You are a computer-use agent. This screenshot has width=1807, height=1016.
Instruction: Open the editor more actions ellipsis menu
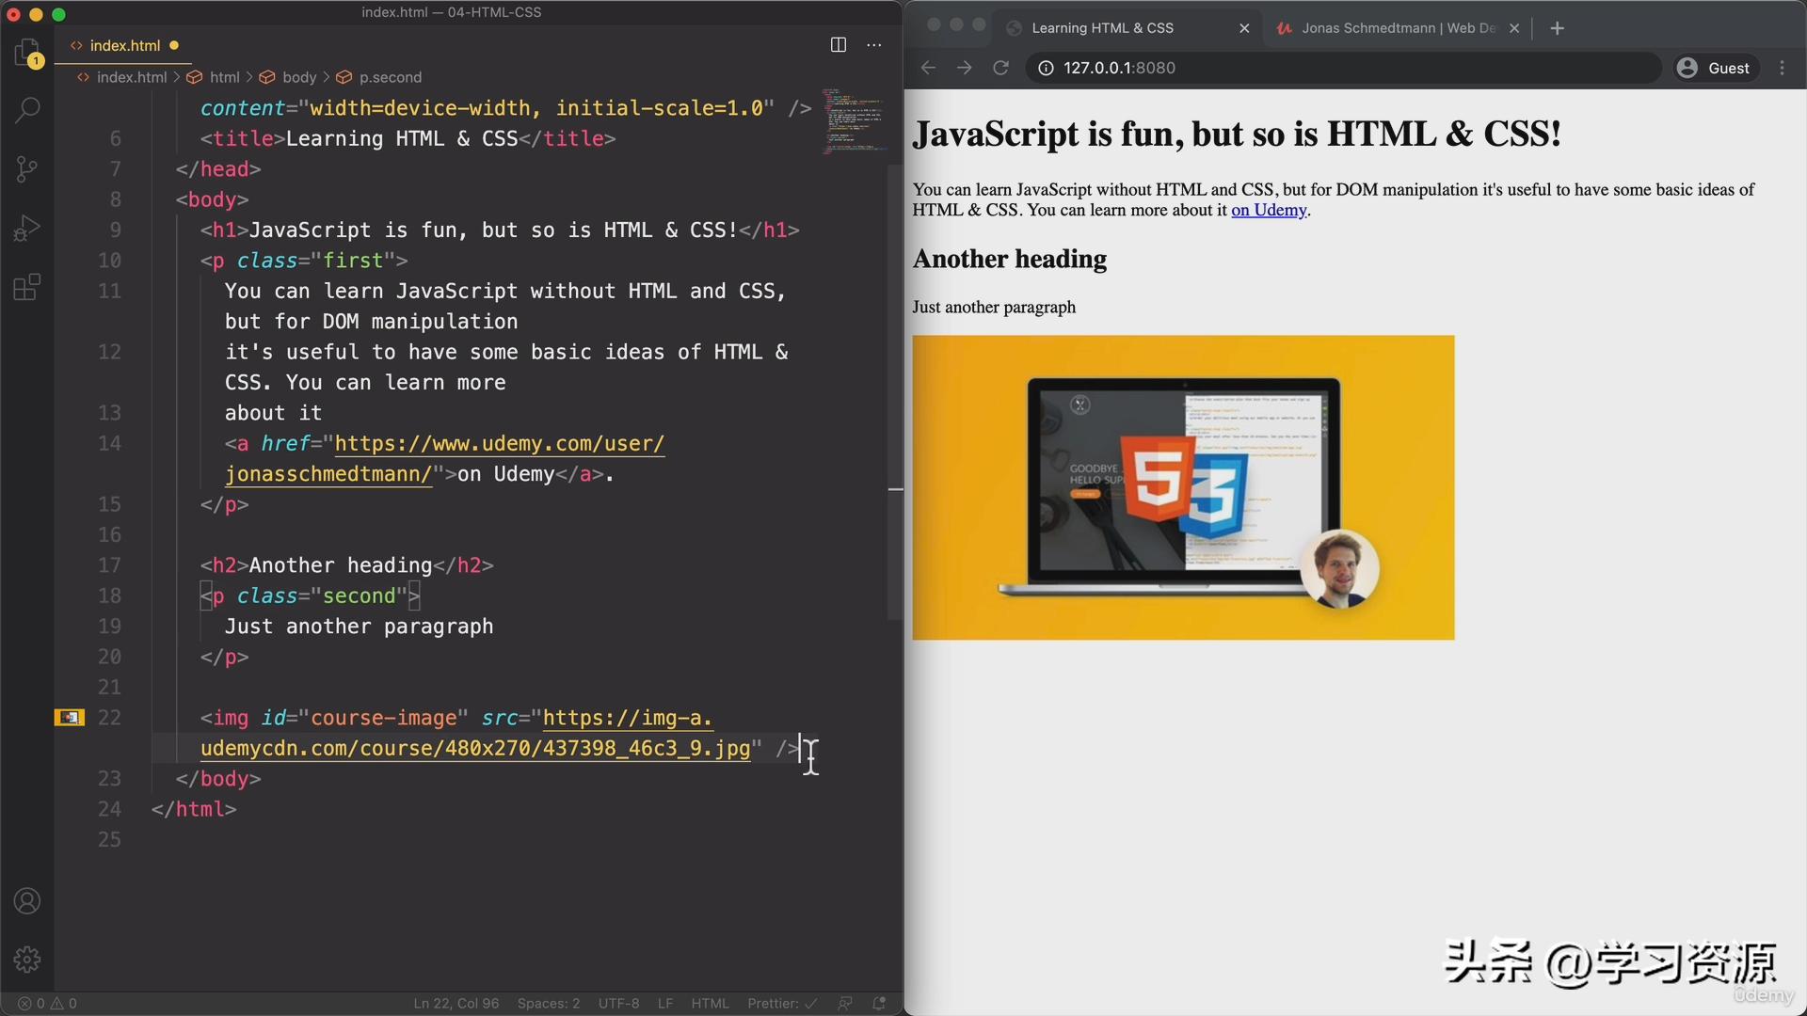pos(874,44)
